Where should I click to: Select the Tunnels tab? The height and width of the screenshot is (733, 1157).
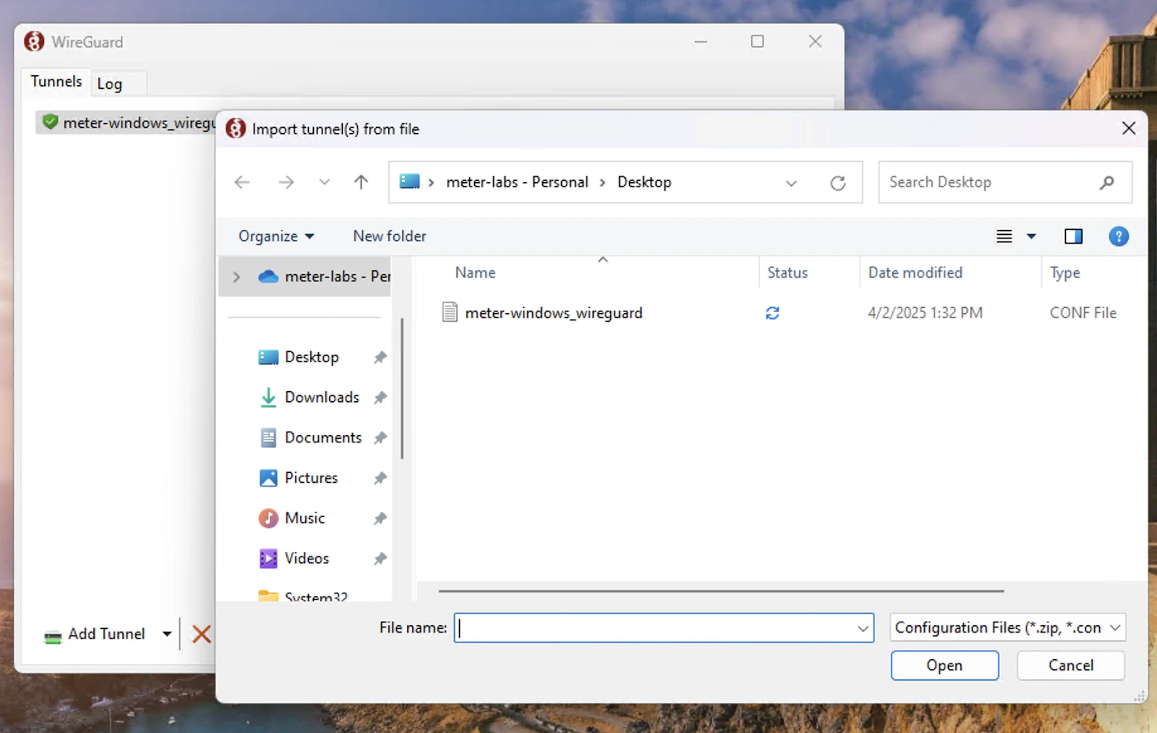tap(55, 81)
